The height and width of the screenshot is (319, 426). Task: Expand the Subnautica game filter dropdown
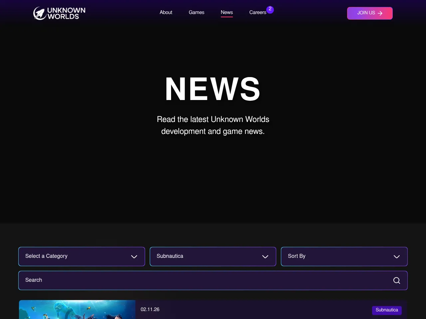coord(213,256)
